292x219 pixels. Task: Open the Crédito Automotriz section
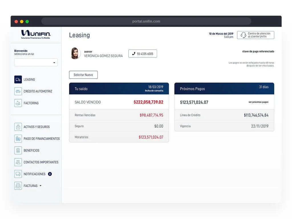[x=17, y=91]
